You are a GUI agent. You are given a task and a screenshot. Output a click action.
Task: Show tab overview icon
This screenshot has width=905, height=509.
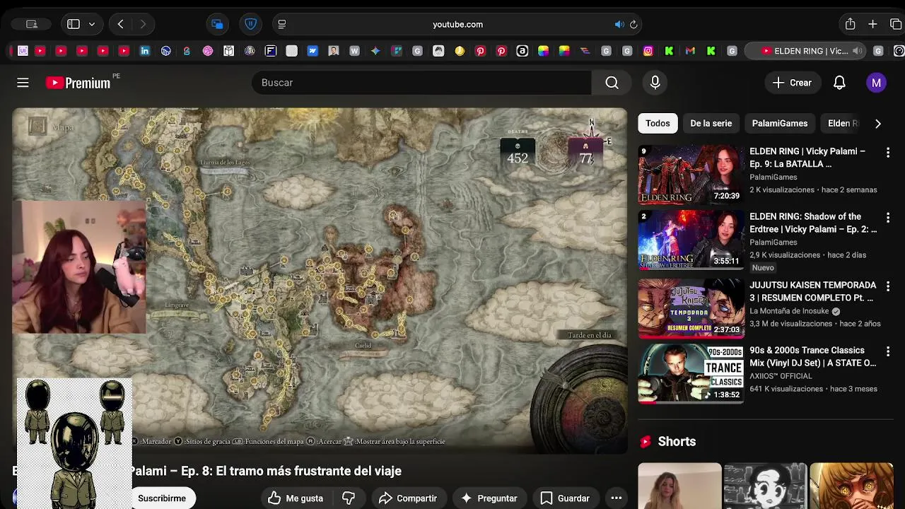click(x=896, y=24)
